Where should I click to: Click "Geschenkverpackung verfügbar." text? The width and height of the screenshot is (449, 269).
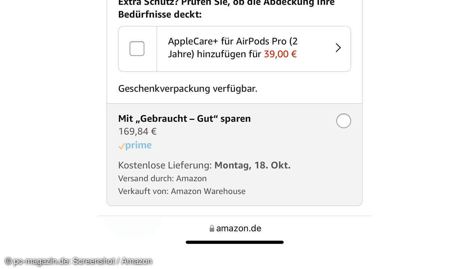(x=187, y=89)
